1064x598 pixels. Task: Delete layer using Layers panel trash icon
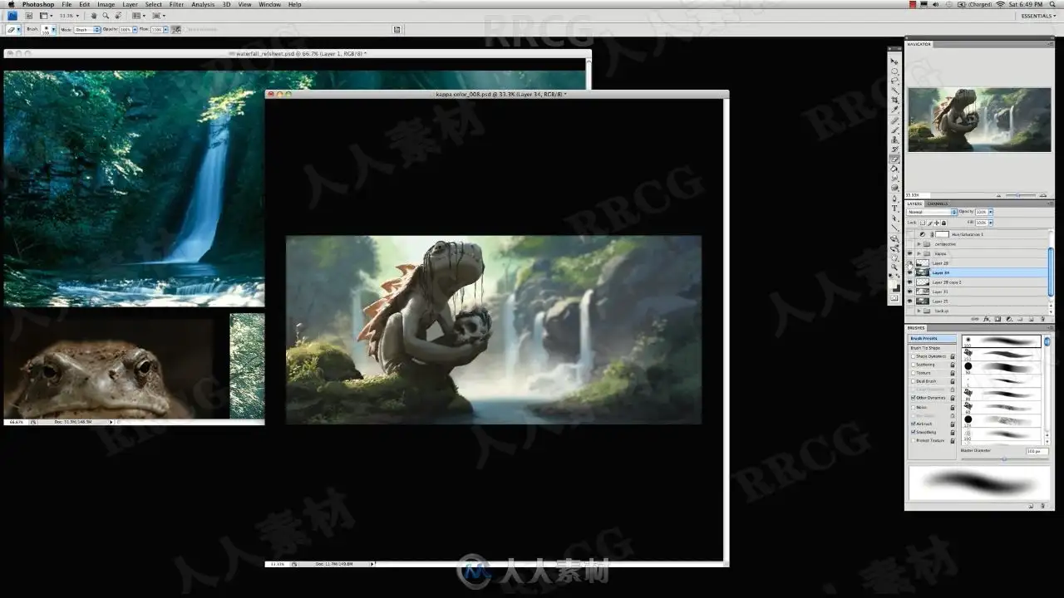1042,319
